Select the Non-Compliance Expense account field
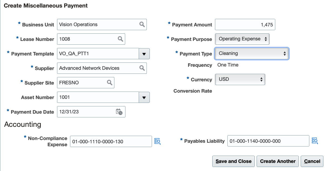The width and height of the screenshot is (328, 171). [x=111, y=141]
